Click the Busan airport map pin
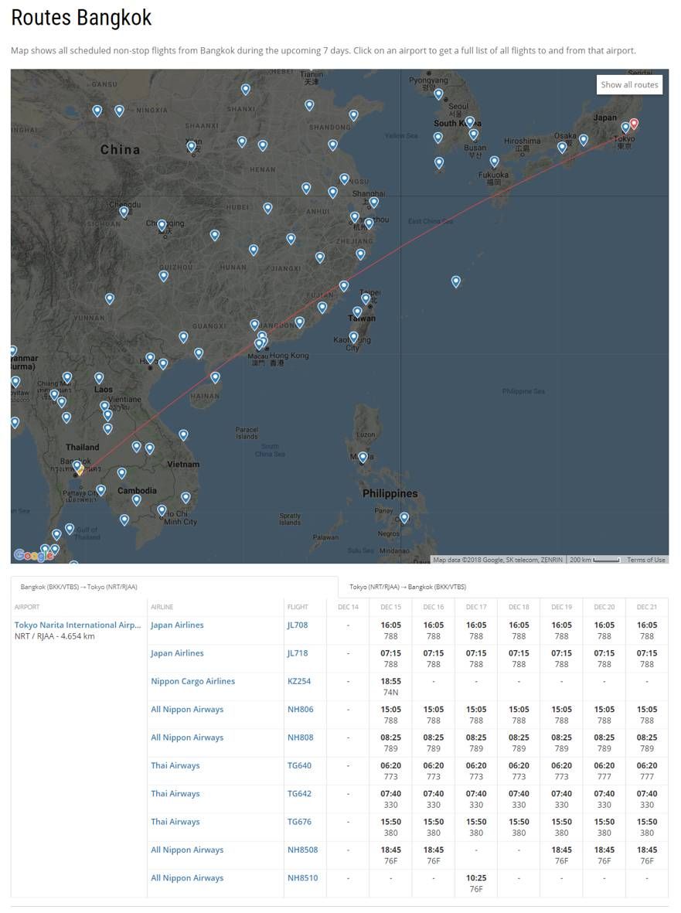The width and height of the screenshot is (681, 913). pyautogui.click(x=474, y=135)
